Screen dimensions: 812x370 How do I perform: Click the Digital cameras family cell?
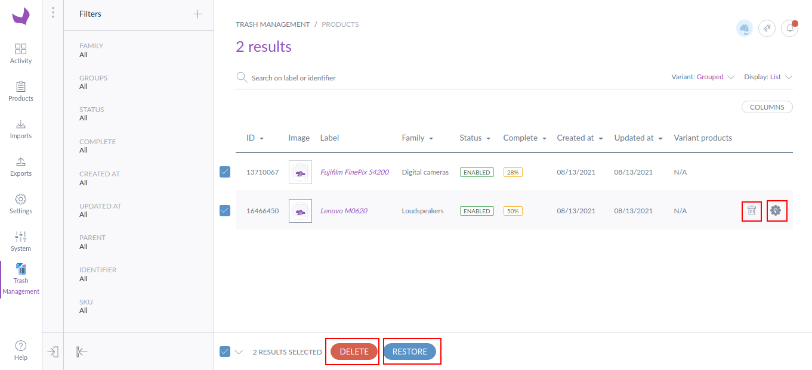coord(425,172)
